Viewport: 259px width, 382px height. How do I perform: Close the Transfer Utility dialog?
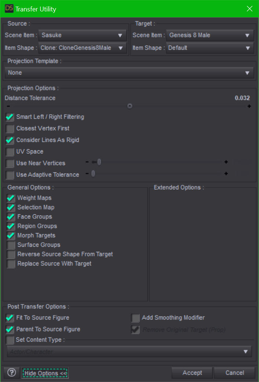[x=249, y=8]
